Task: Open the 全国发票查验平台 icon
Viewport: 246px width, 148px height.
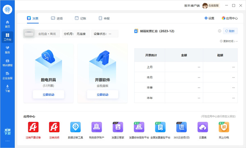Action: [x=160, y=127]
